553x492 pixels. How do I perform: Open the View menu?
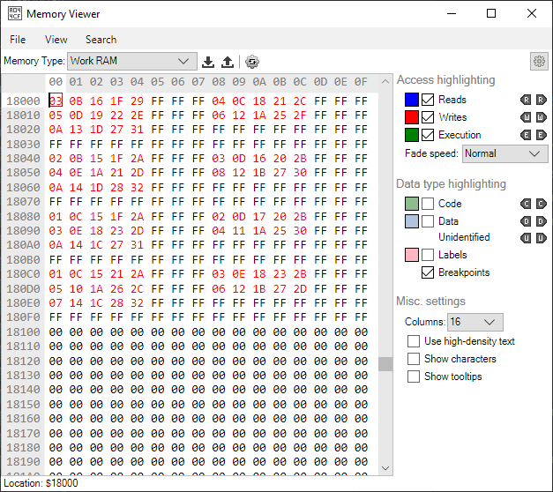(56, 40)
